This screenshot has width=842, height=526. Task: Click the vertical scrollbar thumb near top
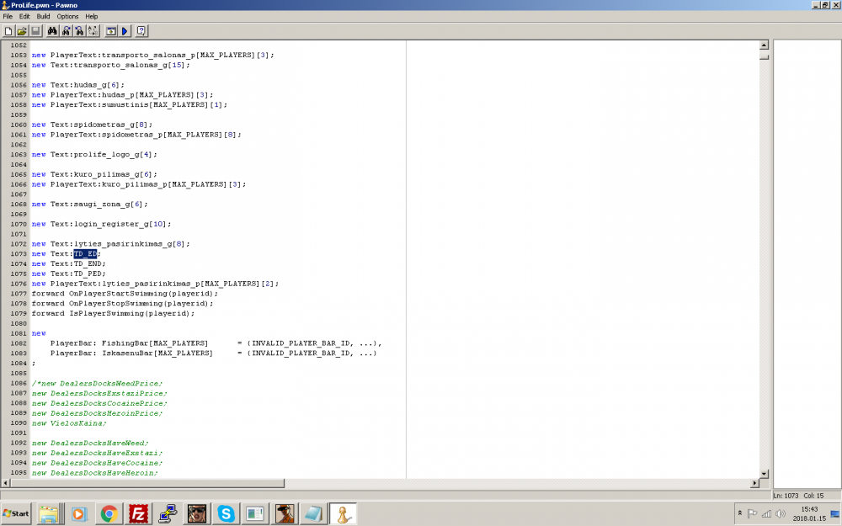765,57
